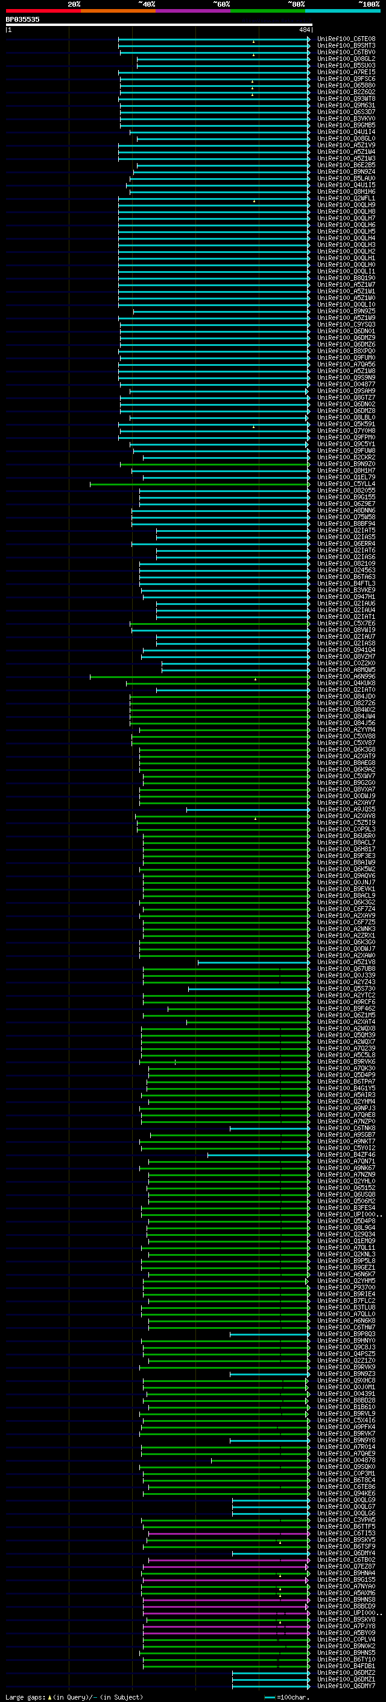386x1702 pixels.
Task: Select the UniRef100_C3VPA5 label
Action: pos(346,1520)
